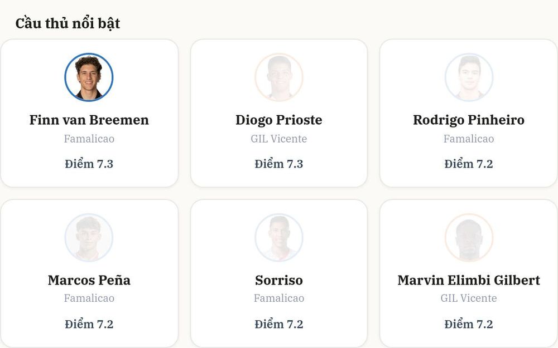Click Marvin Elimbi Gilbert's avatar photo
558x348 pixels.
(x=469, y=237)
